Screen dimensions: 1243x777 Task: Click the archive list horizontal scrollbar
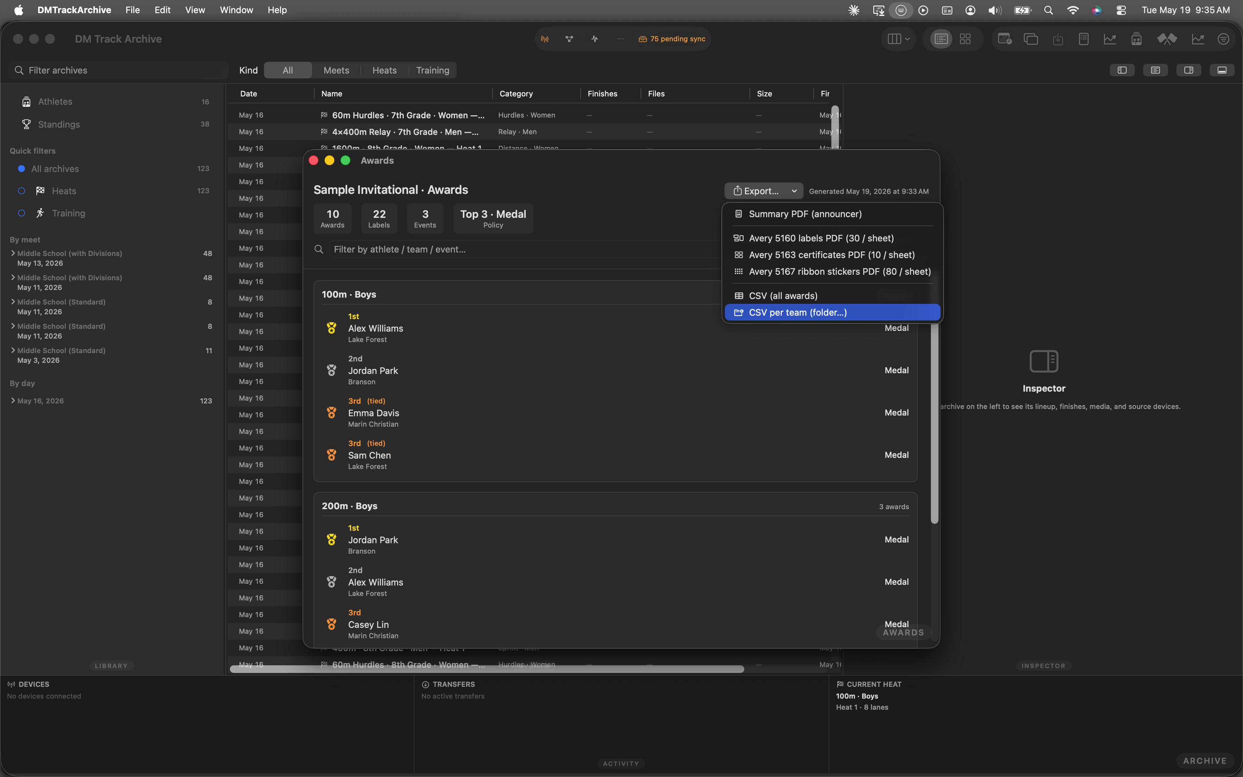point(487,669)
